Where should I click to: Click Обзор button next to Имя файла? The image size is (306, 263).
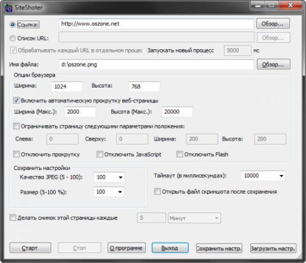point(273,64)
